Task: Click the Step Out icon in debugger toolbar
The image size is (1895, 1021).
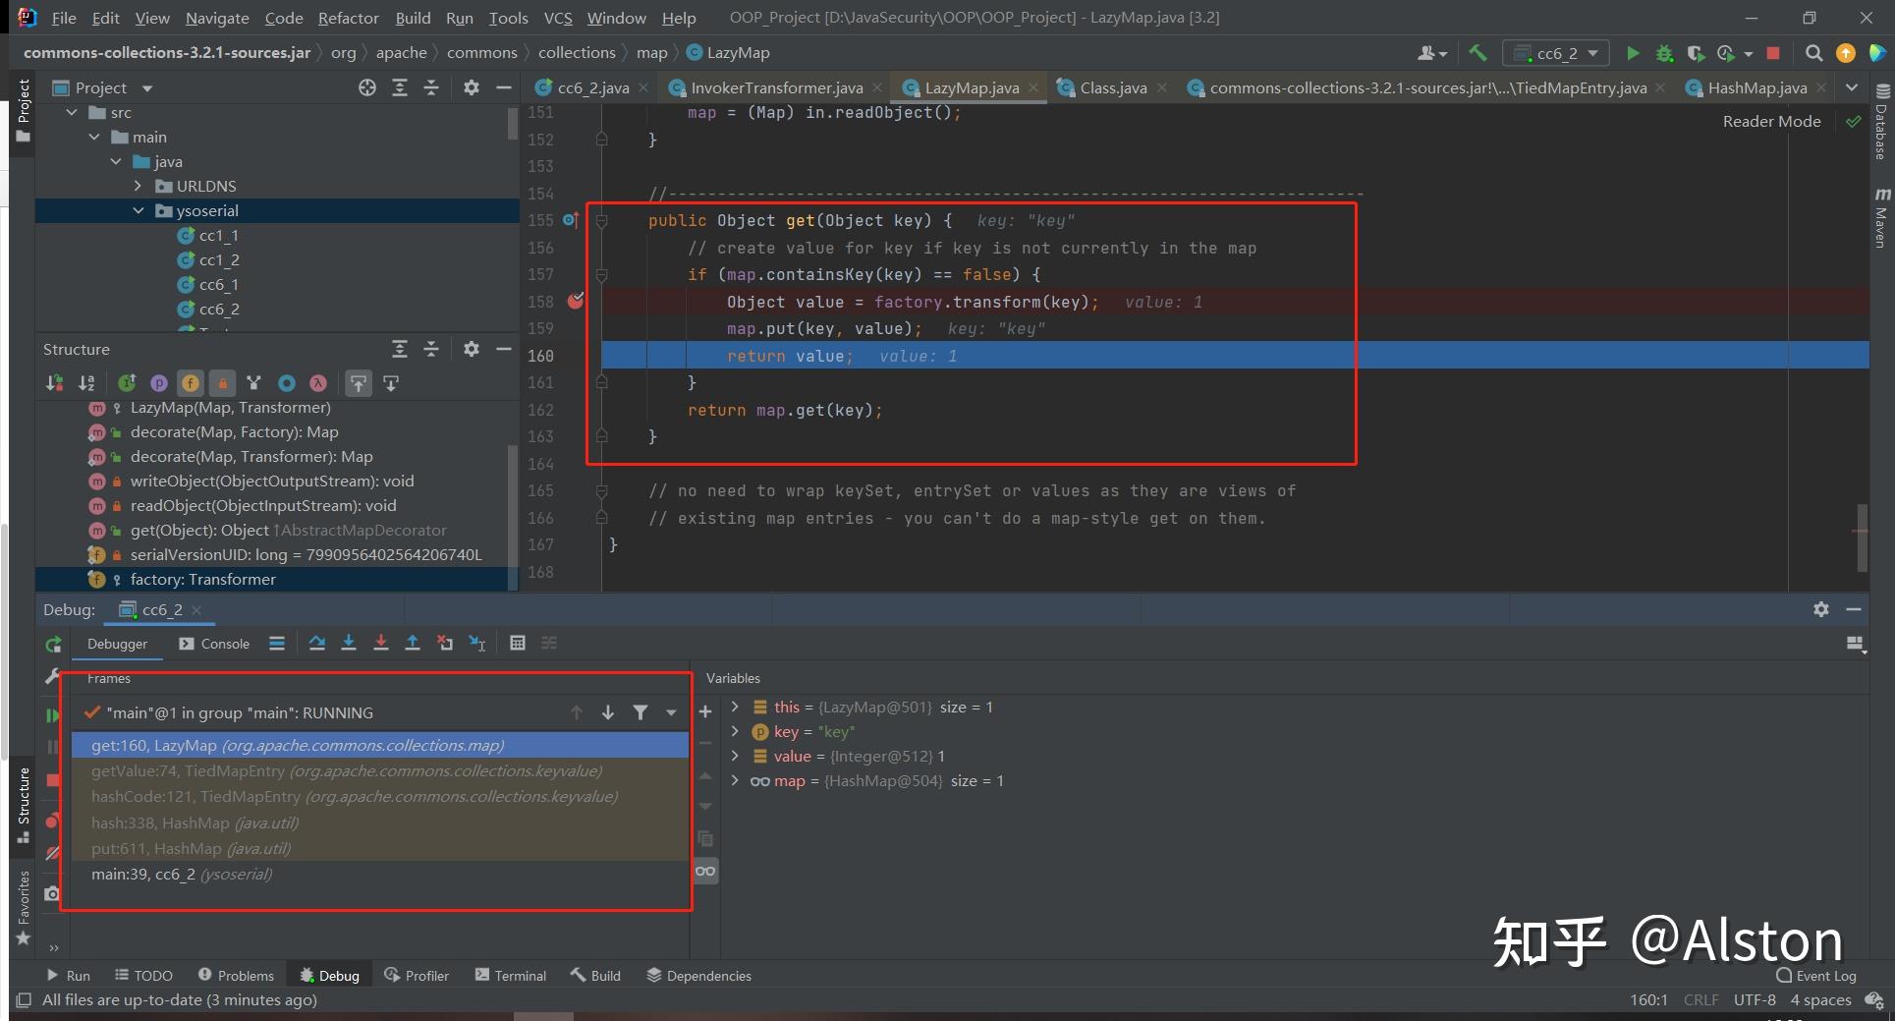Action: (413, 643)
